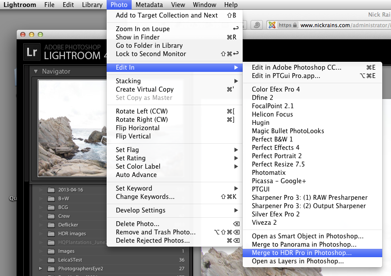Expand the Set Color Label submenu
The width and height of the screenshot is (391, 276).
[236, 166]
